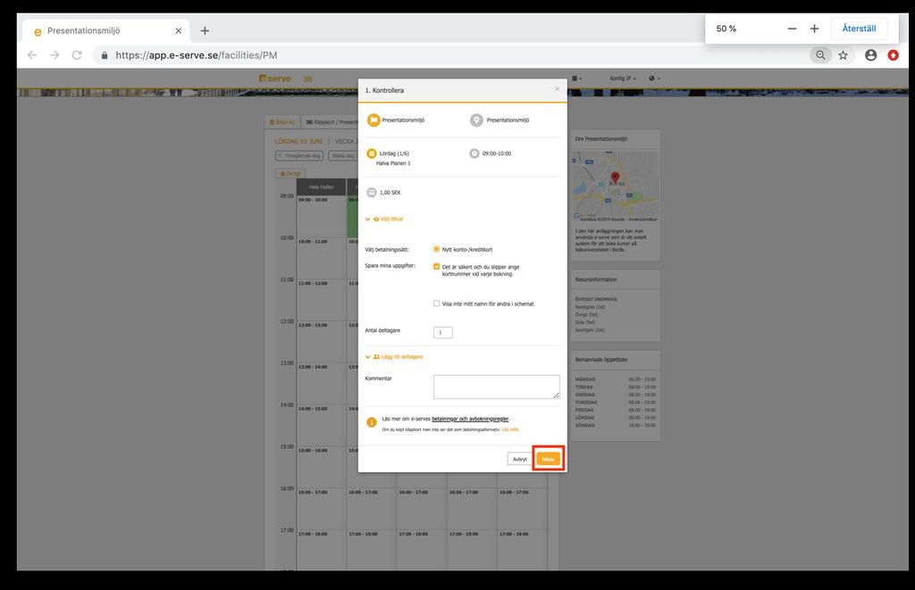915x590 pixels.
Task: Go forward in the browser
Action: pos(55,54)
